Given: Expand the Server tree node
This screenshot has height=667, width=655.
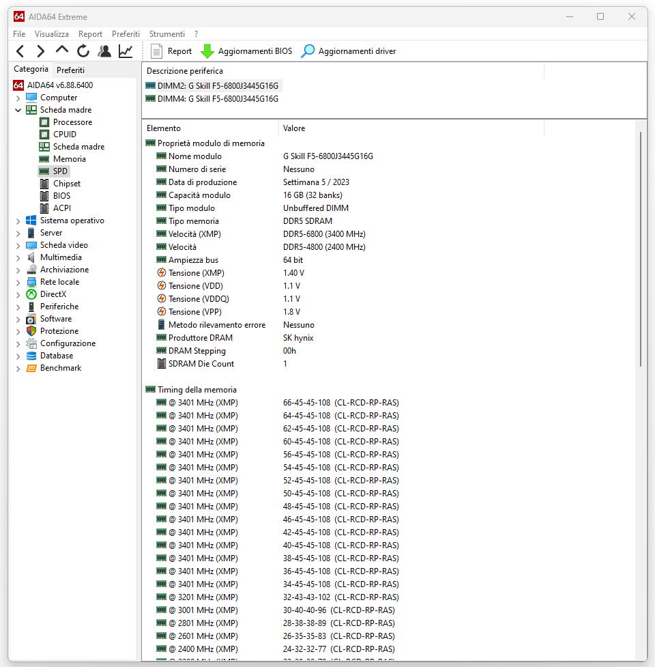Looking at the screenshot, I should pos(18,233).
